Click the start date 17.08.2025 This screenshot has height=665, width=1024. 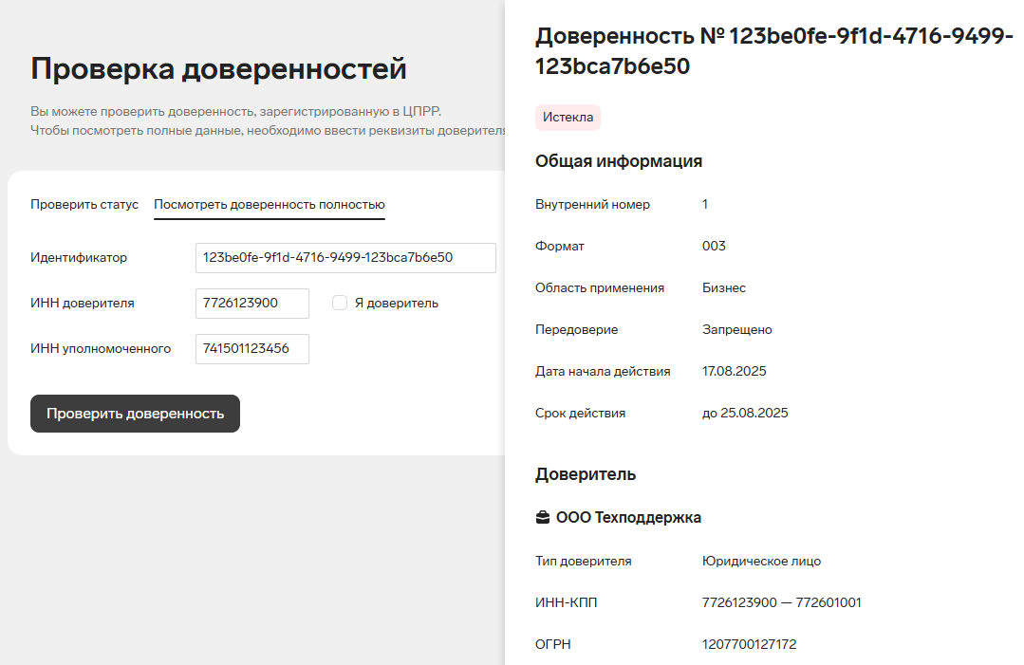point(734,371)
